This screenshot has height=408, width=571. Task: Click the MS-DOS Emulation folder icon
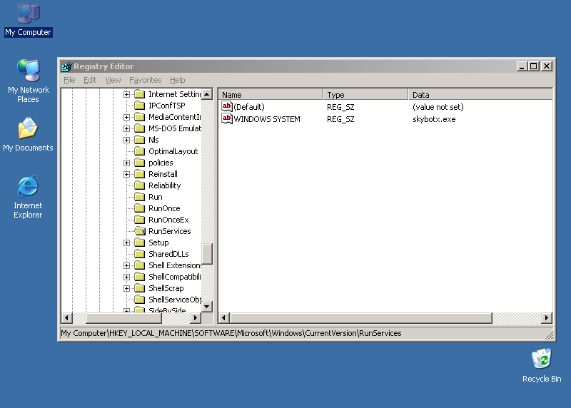(x=139, y=128)
